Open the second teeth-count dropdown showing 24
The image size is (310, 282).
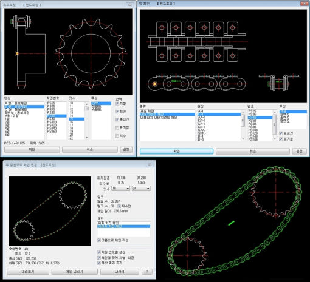click(x=141, y=189)
